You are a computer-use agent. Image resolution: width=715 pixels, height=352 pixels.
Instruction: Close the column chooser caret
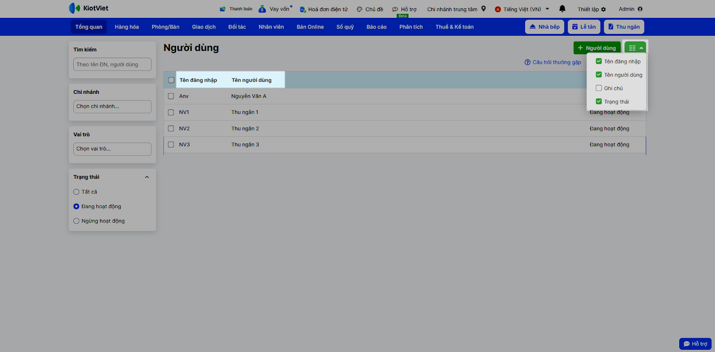pyautogui.click(x=641, y=48)
